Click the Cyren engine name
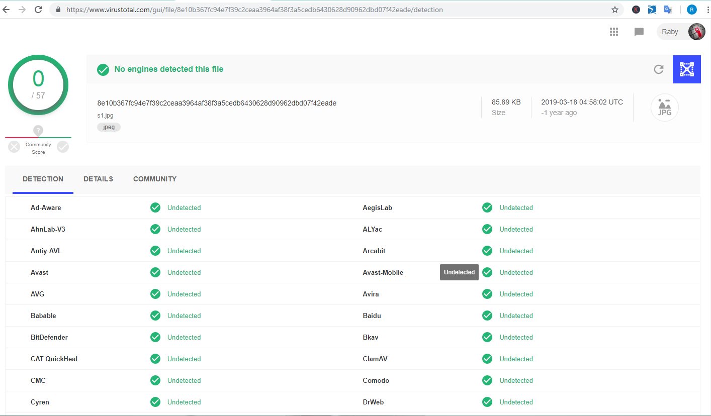Screen dimensions: 711x416 [x=40, y=402]
